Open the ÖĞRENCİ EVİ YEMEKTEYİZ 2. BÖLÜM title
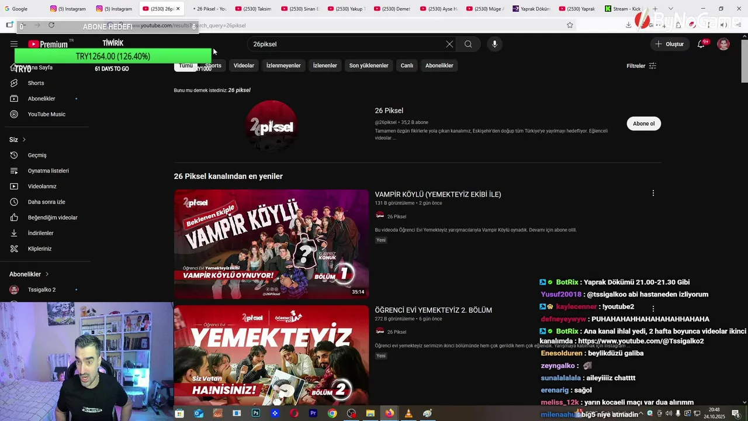Screen dimensions: 748x421 click(x=433, y=310)
